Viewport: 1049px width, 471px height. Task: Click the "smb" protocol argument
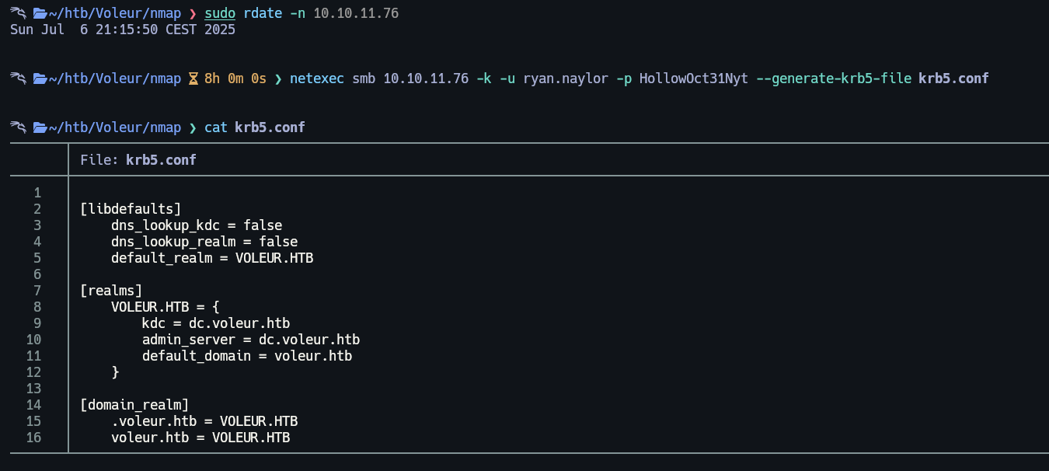click(364, 78)
